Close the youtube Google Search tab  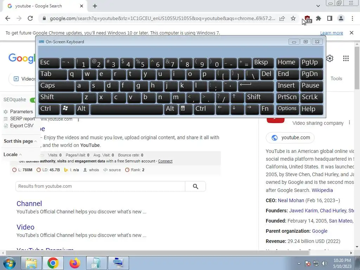coord(82,6)
